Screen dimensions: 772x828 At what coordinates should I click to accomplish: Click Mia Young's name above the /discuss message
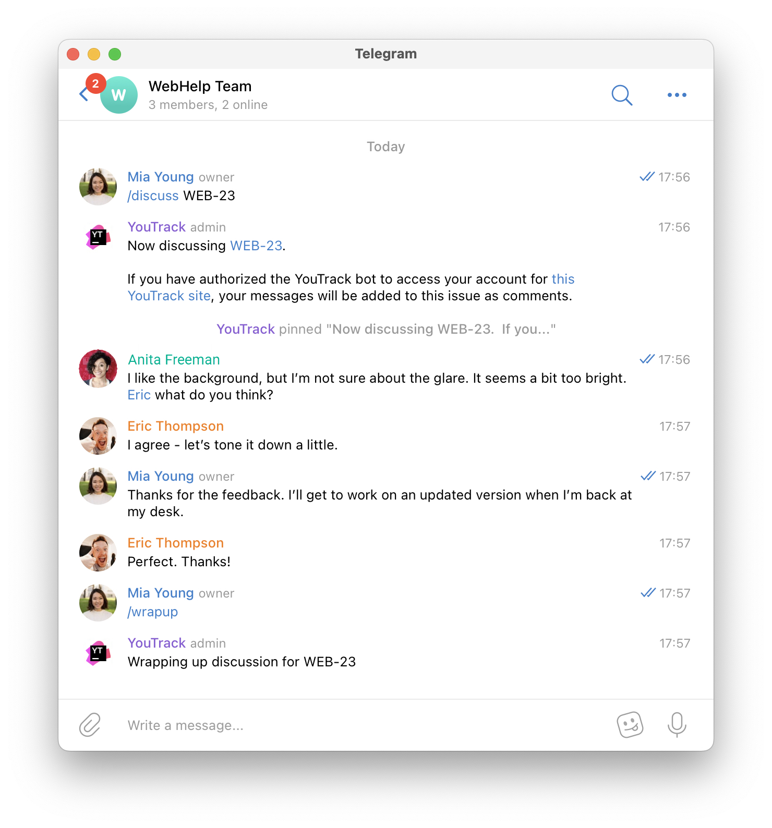point(161,177)
